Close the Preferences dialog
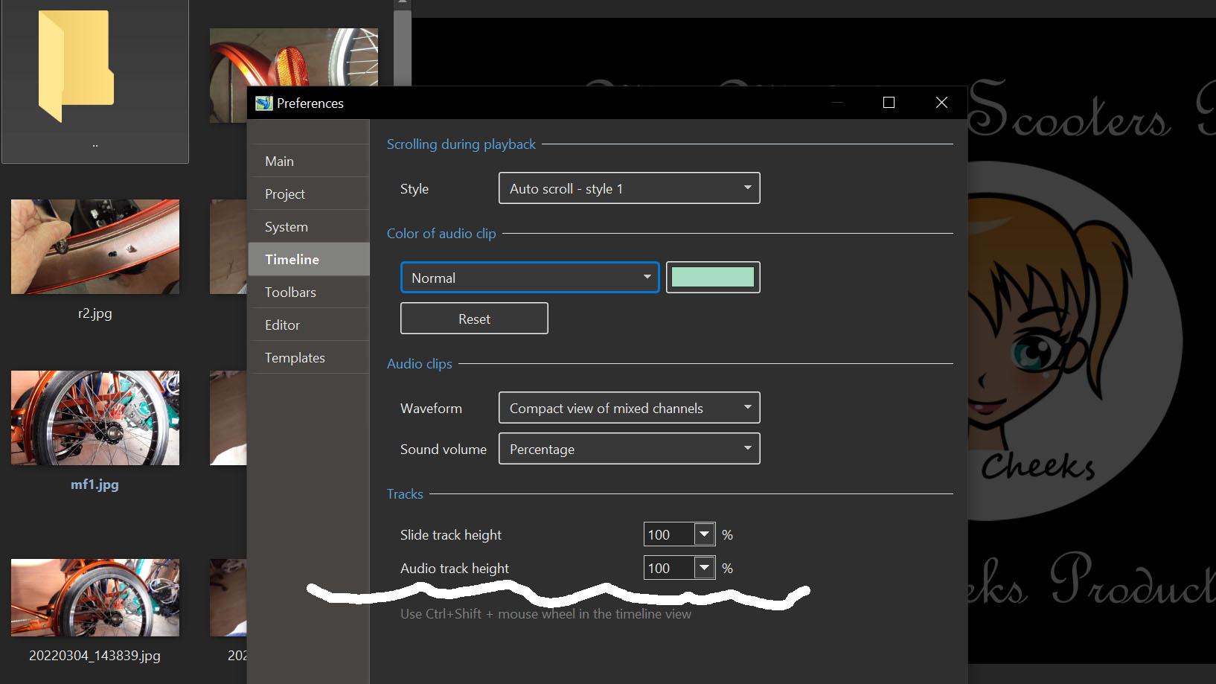 tap(941, 103)
